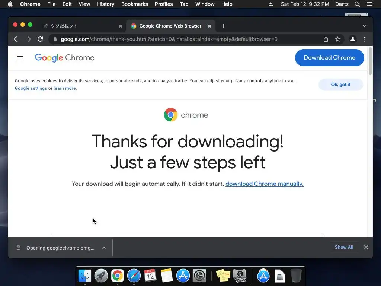Click the forward navigation arrow

click(28, 39)
